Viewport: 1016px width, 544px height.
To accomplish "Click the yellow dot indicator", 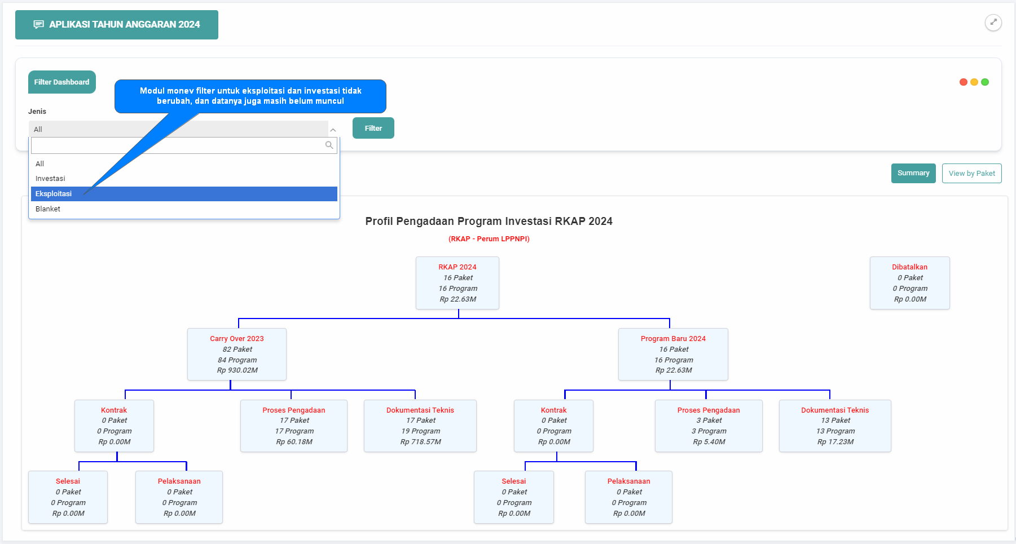I will tap(974, 82).
